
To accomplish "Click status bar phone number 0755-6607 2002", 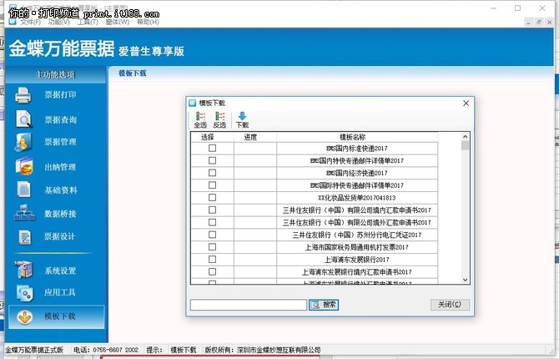I will tap(115, 350).
